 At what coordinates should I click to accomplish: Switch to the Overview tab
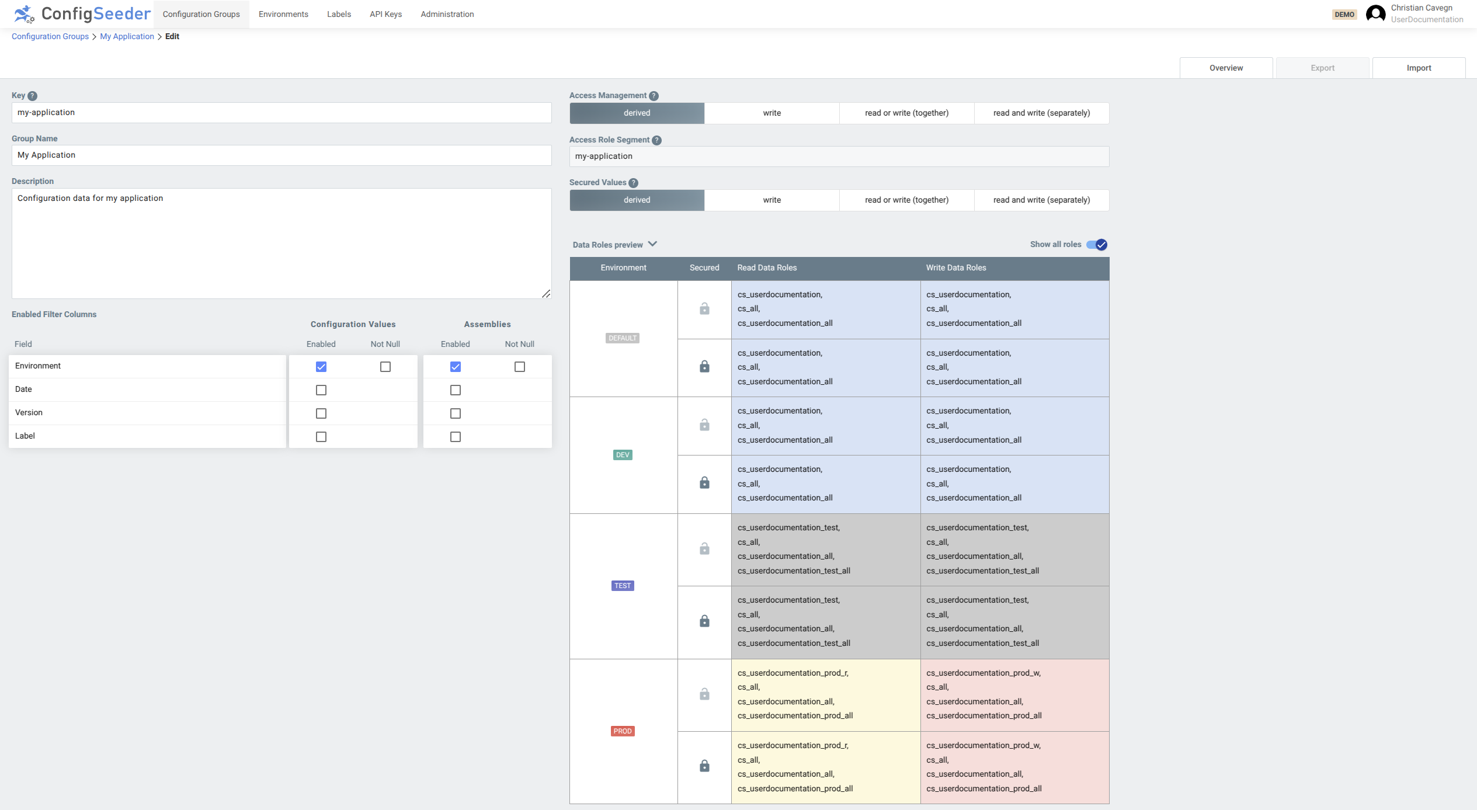pos(1226,67)
